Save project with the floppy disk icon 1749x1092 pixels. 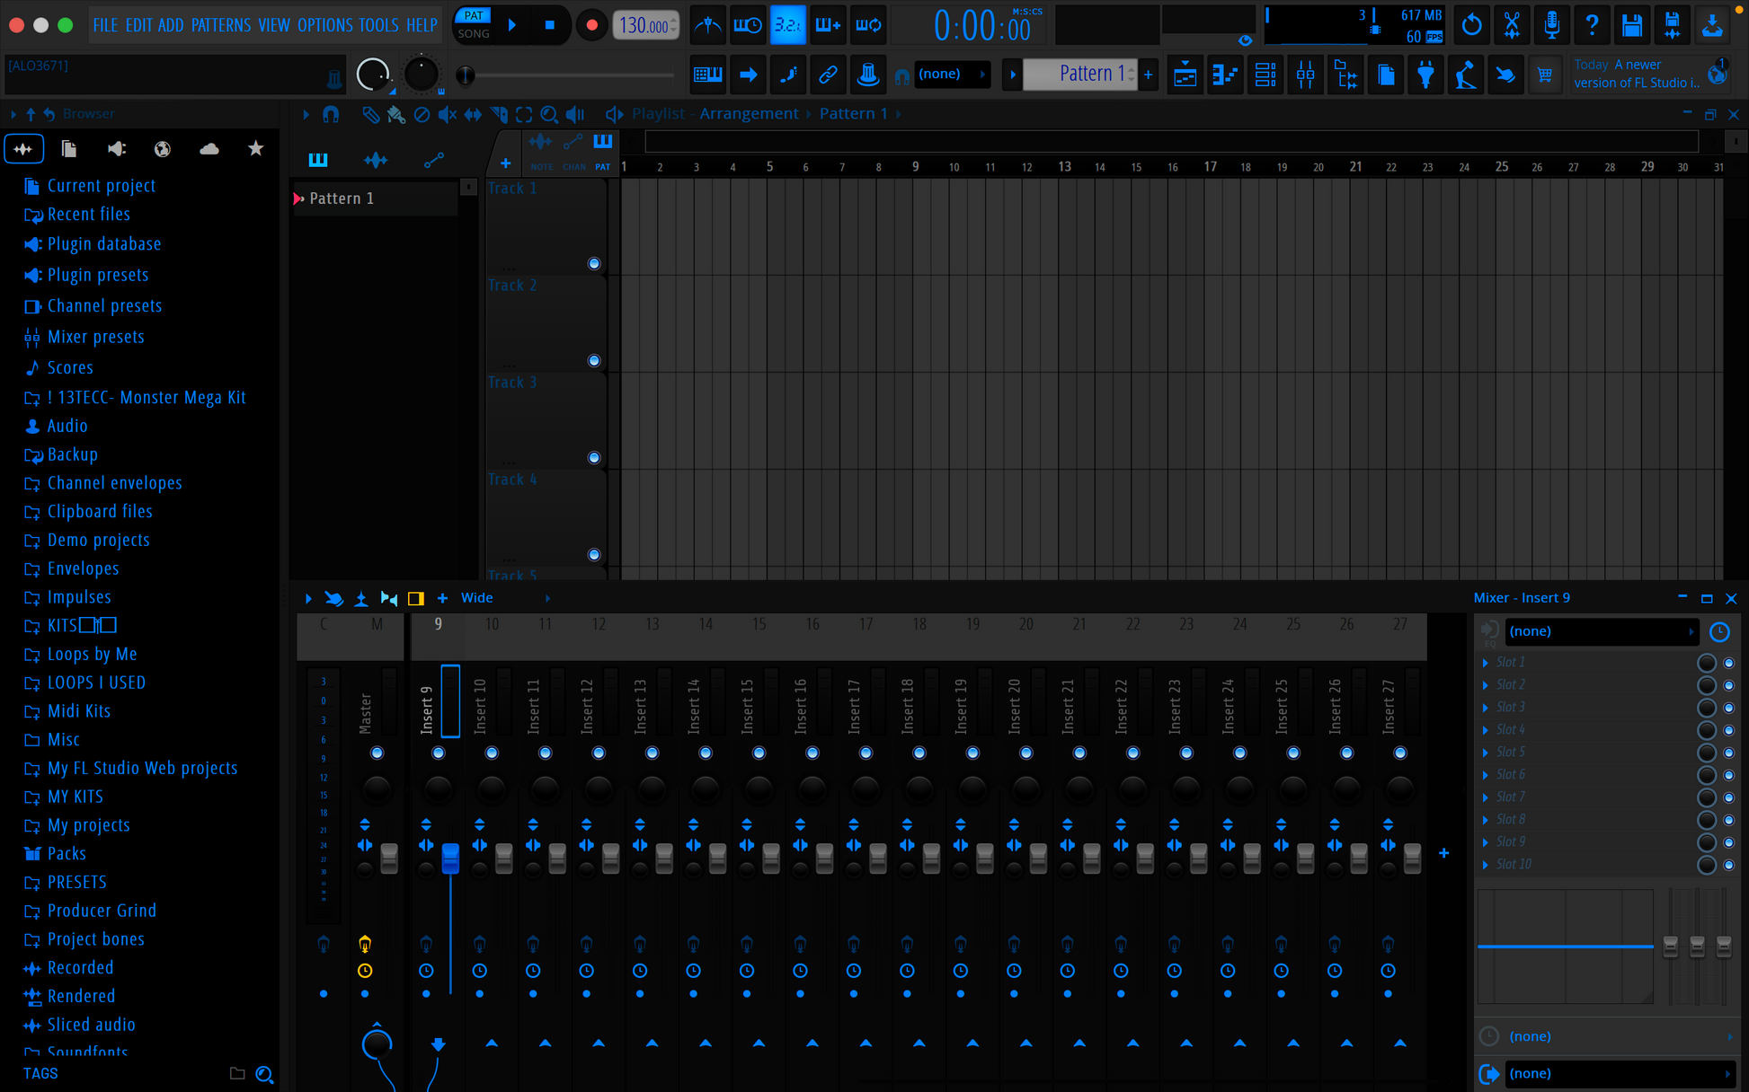tap(1632, 25)
